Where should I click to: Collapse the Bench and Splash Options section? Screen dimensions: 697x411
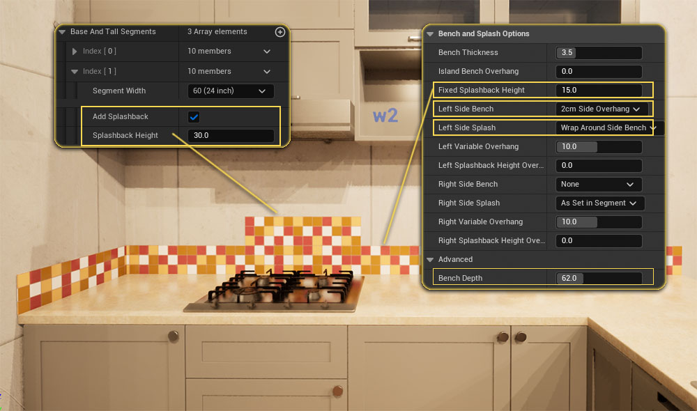(430, 34)
